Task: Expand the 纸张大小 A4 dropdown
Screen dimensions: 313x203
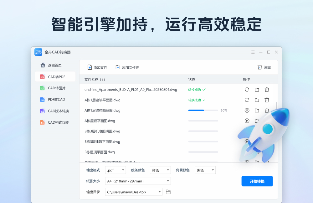Action: [138, 181]
